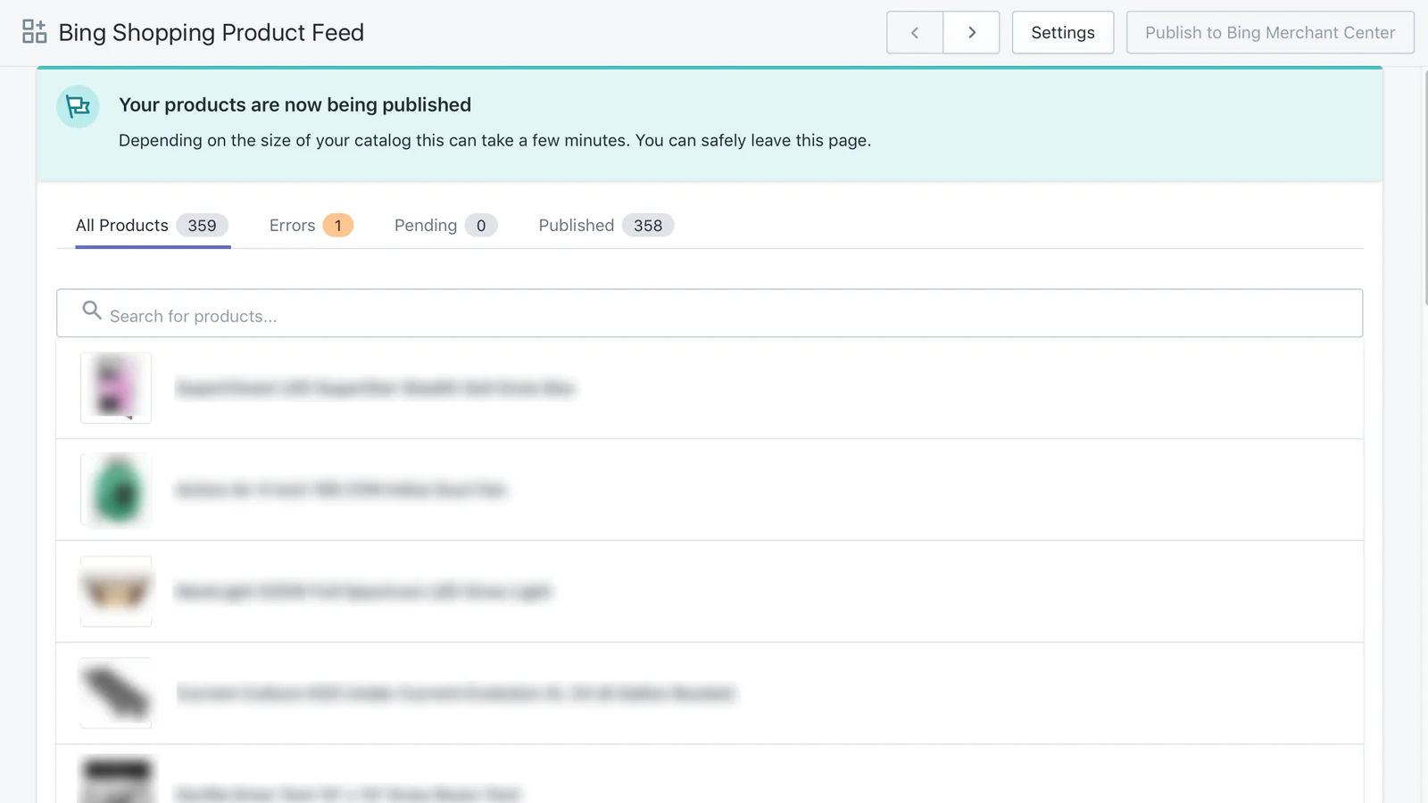1428x803 pixels.
Task: Focus the Search for products field
Action: tap(714, 316)
